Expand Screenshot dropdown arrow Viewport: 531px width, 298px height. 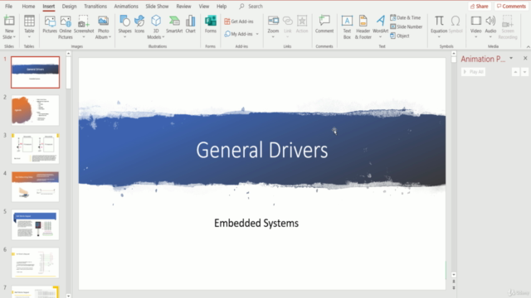(x=84, y=36)
